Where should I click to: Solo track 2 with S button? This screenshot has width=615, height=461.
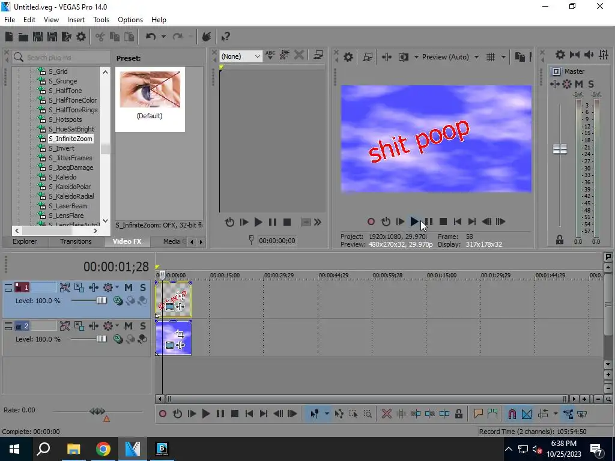click(x=143, y=326)
